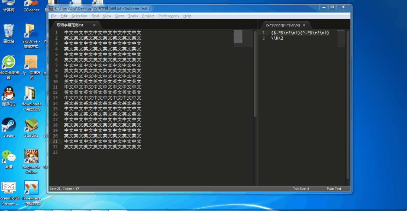The image size is (407, 211).
Task: Close the 双语字幕范例.txt tab
Action: tap(94, 25)
